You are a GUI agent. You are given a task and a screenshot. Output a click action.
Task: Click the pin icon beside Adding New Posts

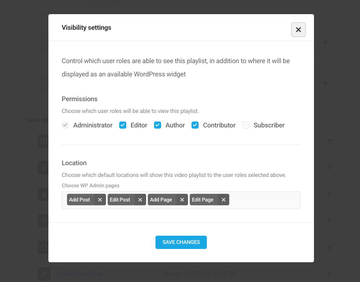(x=44, y=274)
